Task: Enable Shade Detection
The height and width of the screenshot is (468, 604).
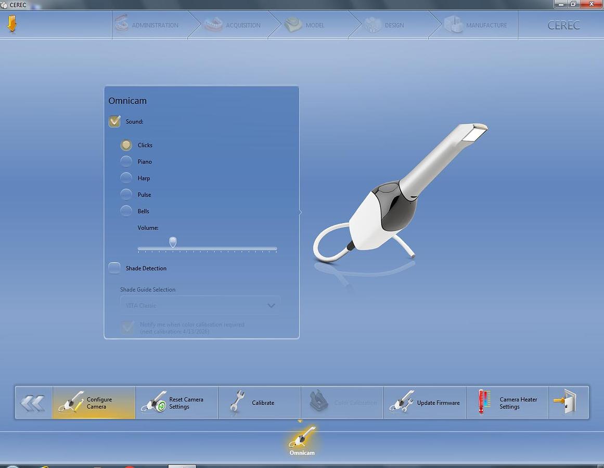Action: (x=114, y=268)
